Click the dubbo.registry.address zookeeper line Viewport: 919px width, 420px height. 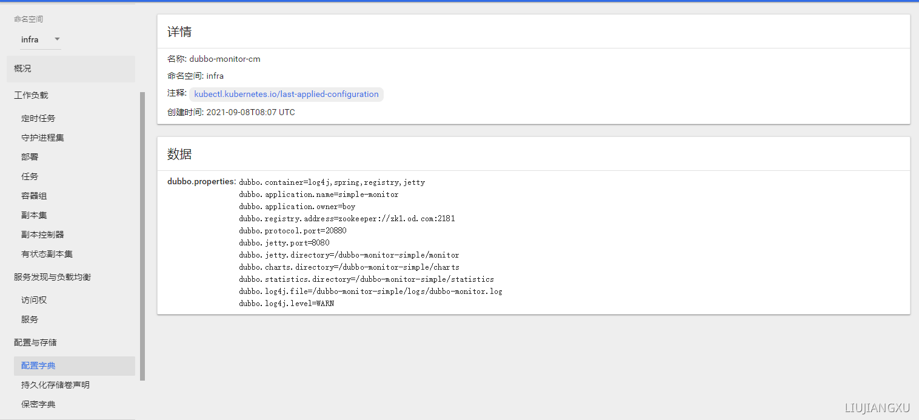point(347,219)
